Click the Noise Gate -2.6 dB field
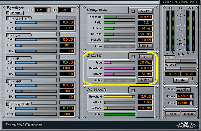This screenshot has height=131, width=201. coord(145,96)
